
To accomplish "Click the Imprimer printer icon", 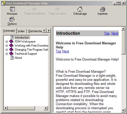I will tap(103, 9).
